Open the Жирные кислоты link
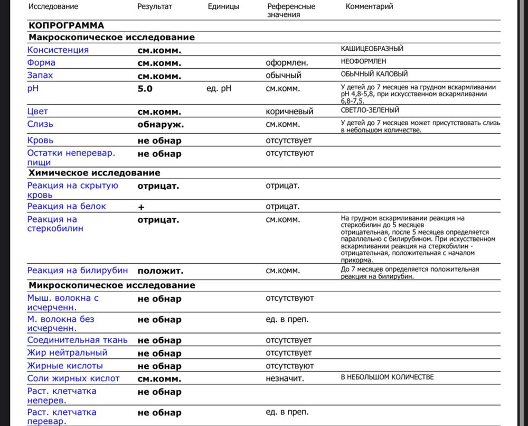This screenshot has height=426, width=528. (65, 366)
